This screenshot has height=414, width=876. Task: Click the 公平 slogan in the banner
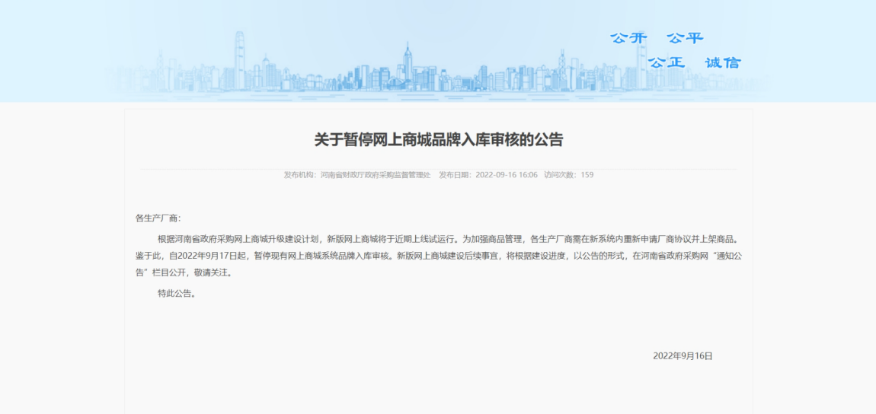point(685,39)
